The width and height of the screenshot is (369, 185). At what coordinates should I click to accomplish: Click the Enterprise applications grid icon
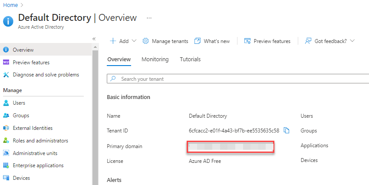coord(6,165)
